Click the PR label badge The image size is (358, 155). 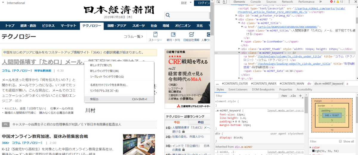6,124
